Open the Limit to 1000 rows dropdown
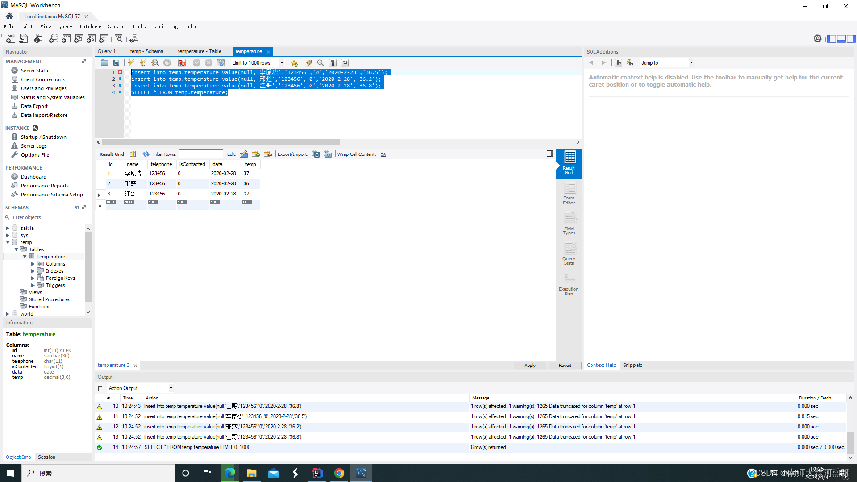 click(x=282, y=62)
